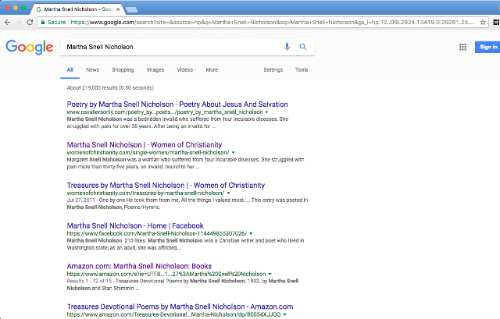This screenshot has width=500, height=319.
Task: Open the Settings menu
Action: (273, 69)
